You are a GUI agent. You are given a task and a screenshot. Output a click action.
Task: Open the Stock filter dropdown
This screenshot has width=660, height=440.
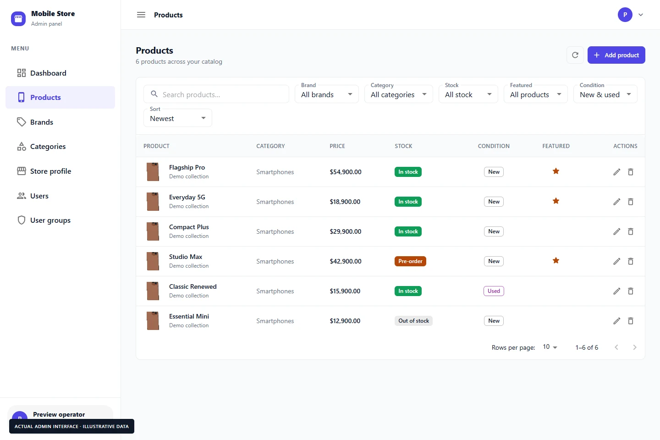pyautogui.click(x=468, y=94)
